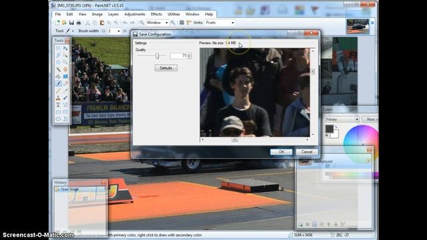Toggle the pixel grid icon
Viewport: 427px width, 240px height.
coord(181,23)
